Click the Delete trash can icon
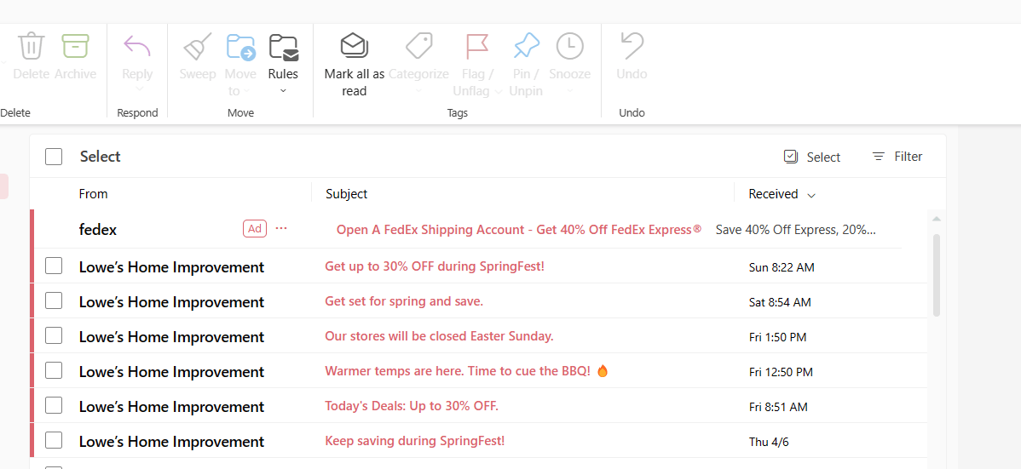This screenshot has width=1021, height=469. tap(31, 46)
